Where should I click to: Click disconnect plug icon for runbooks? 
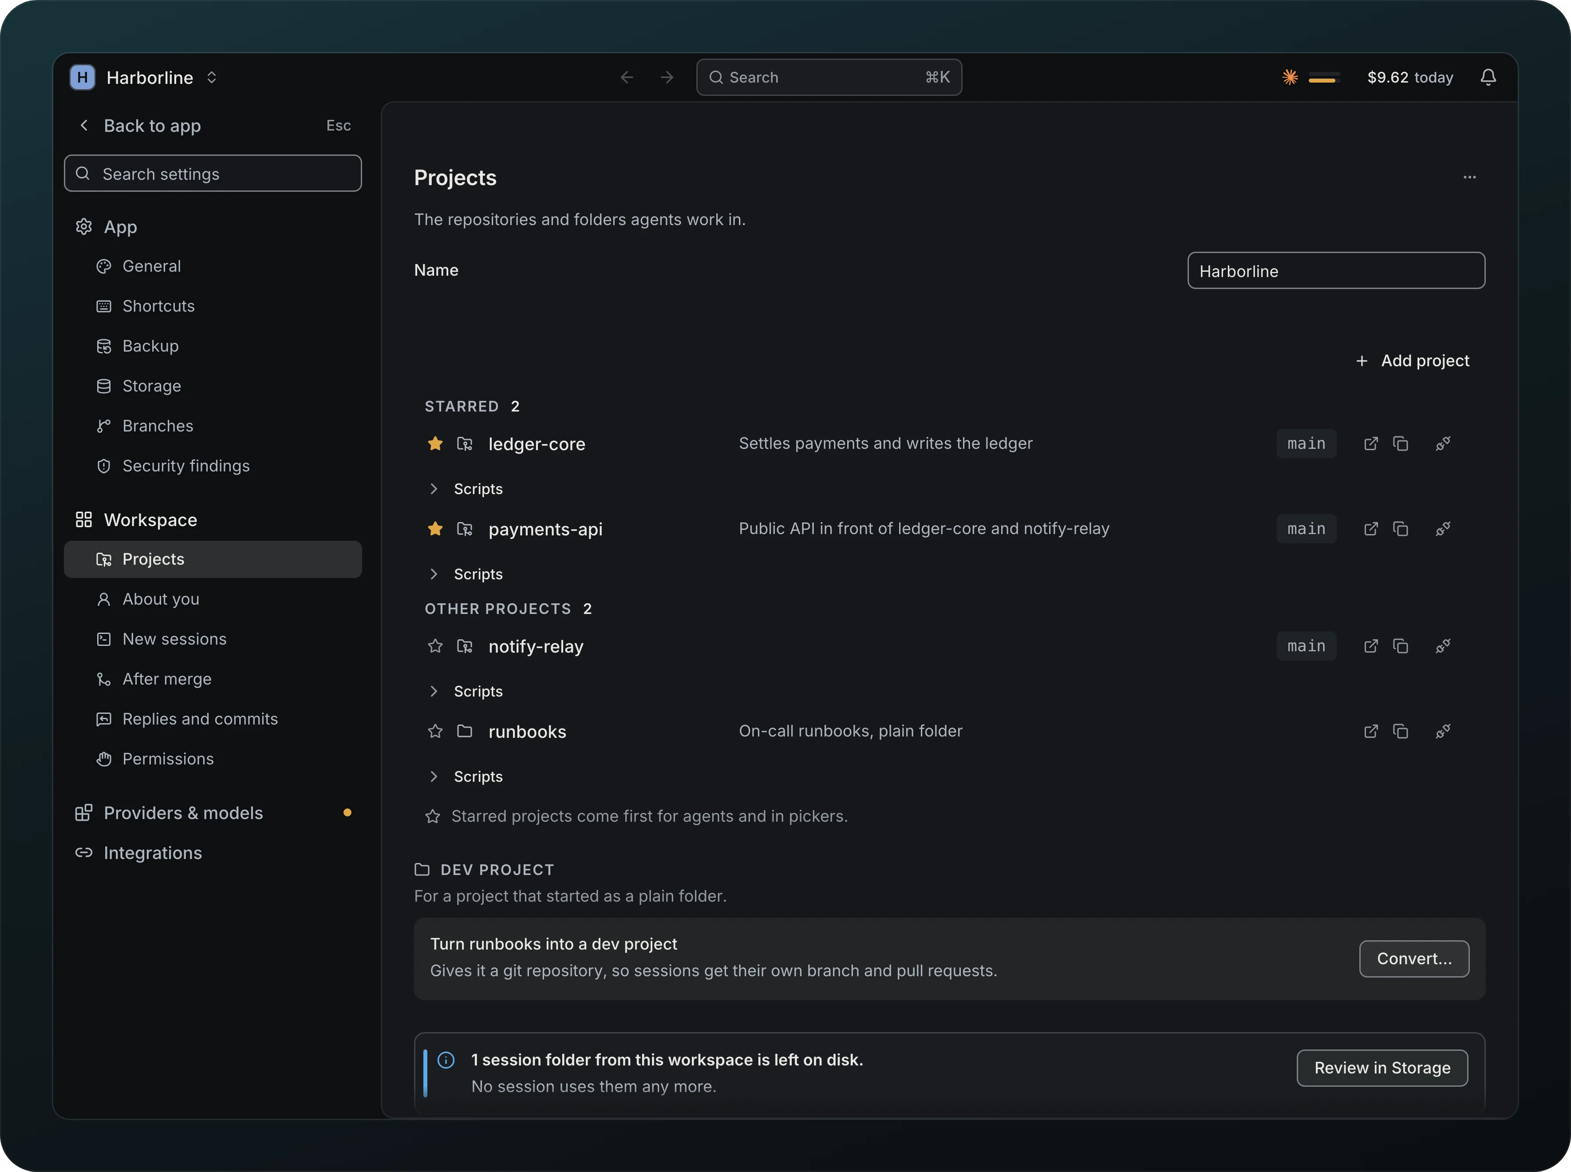(x=1443, y=731)
